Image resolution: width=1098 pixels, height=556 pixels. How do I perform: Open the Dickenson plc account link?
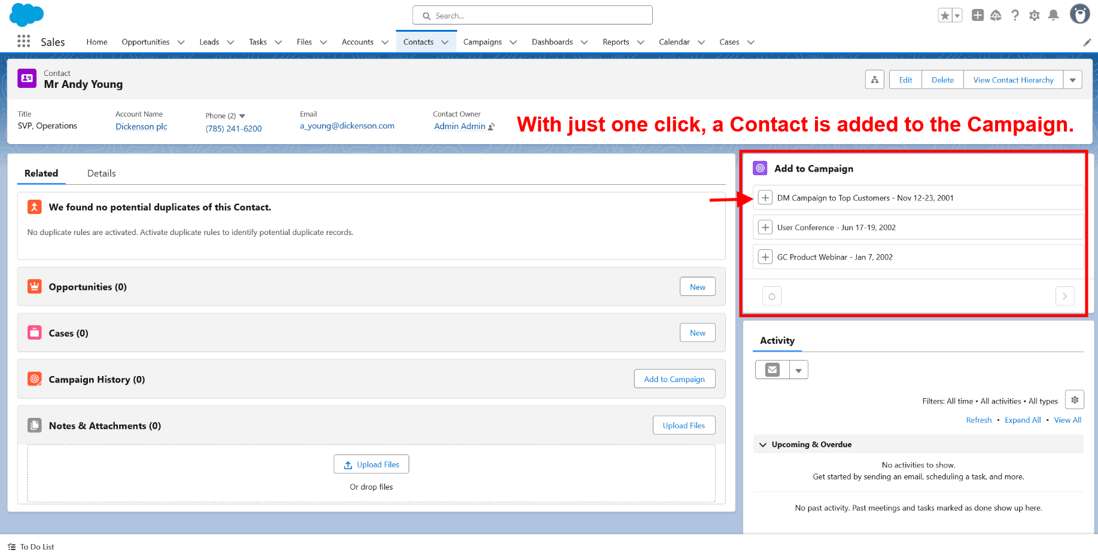point(141,127)
